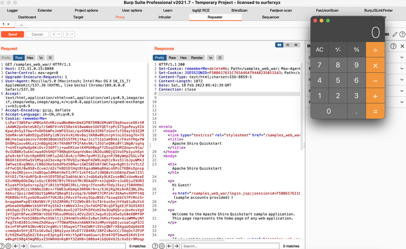
Task: Click the 7 key in Calculator
Action: click(x=319, y=65)
